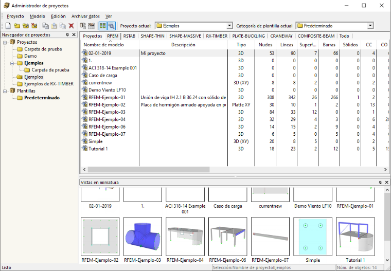Switch to the CRANEWAY tab
391x271 pixels.
click(281, 36)
